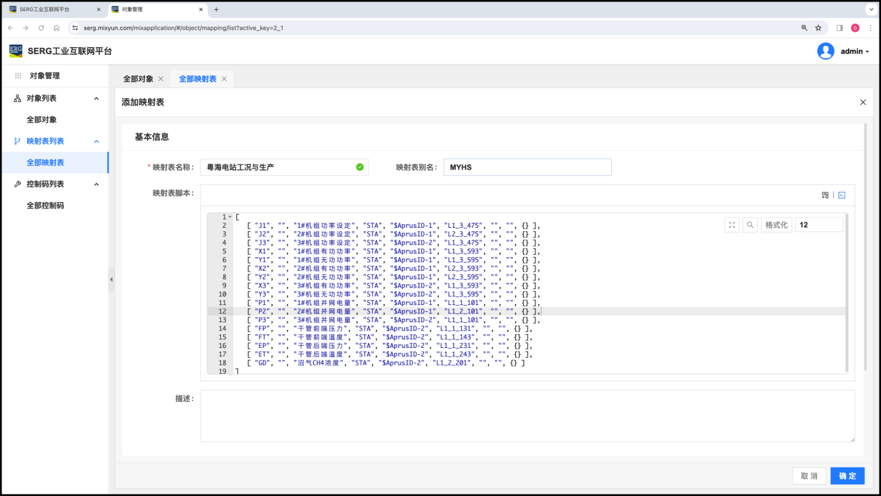
Task: Collapse the 对象列表 menu group
Action: click(x=96, y=99)
